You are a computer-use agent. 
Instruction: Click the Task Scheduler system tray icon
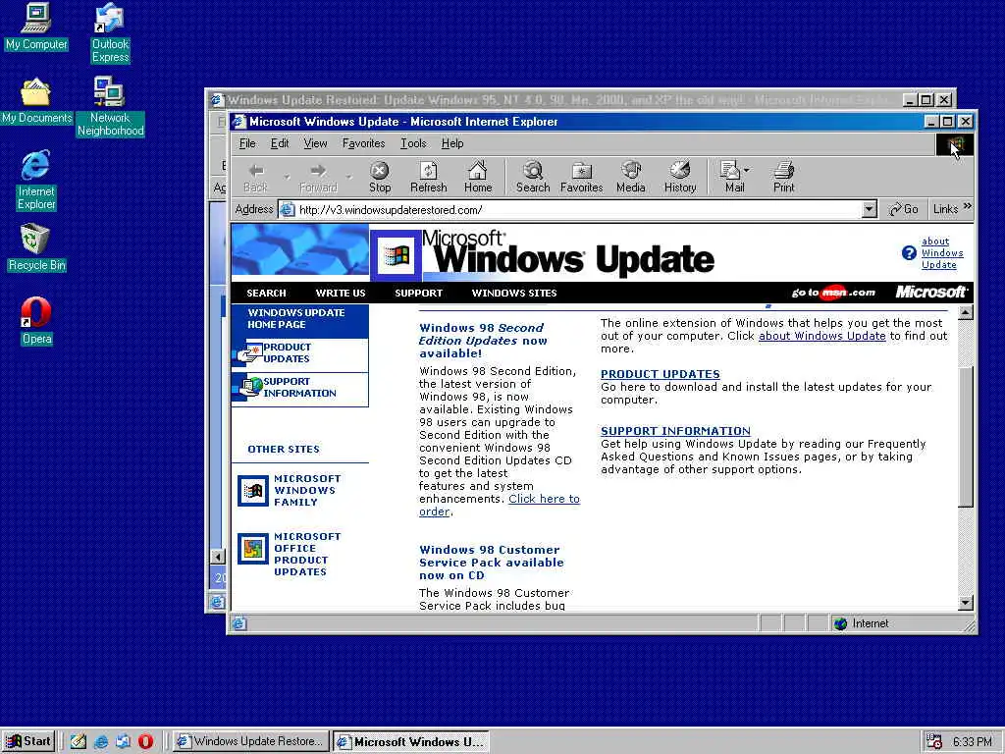click(x=934, y=742)
